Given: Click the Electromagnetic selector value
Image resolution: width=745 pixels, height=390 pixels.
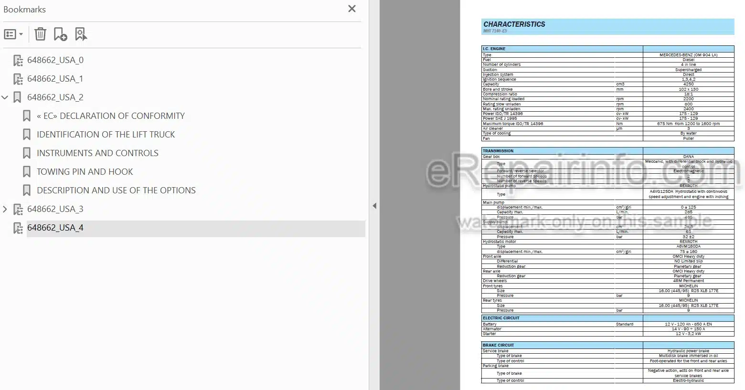Looking at the screenshot, I should click(688, 171).
